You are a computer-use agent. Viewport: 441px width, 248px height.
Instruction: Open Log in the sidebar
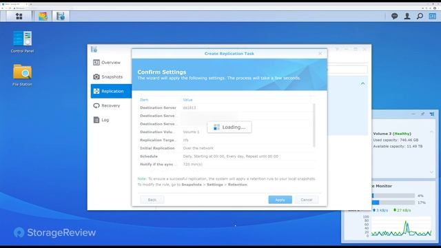[x=111, y=120]
